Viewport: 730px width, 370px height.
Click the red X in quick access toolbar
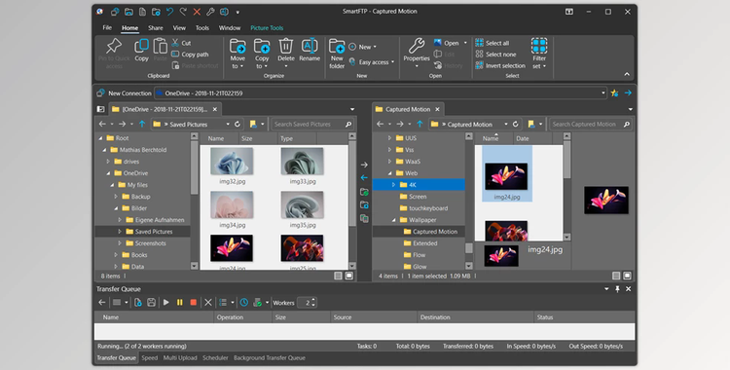[x=197, y=12]
